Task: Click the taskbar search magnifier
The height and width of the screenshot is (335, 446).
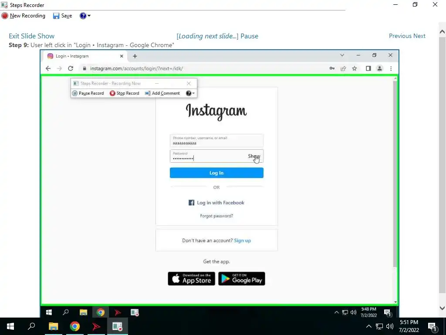Action: coord(31,326)
